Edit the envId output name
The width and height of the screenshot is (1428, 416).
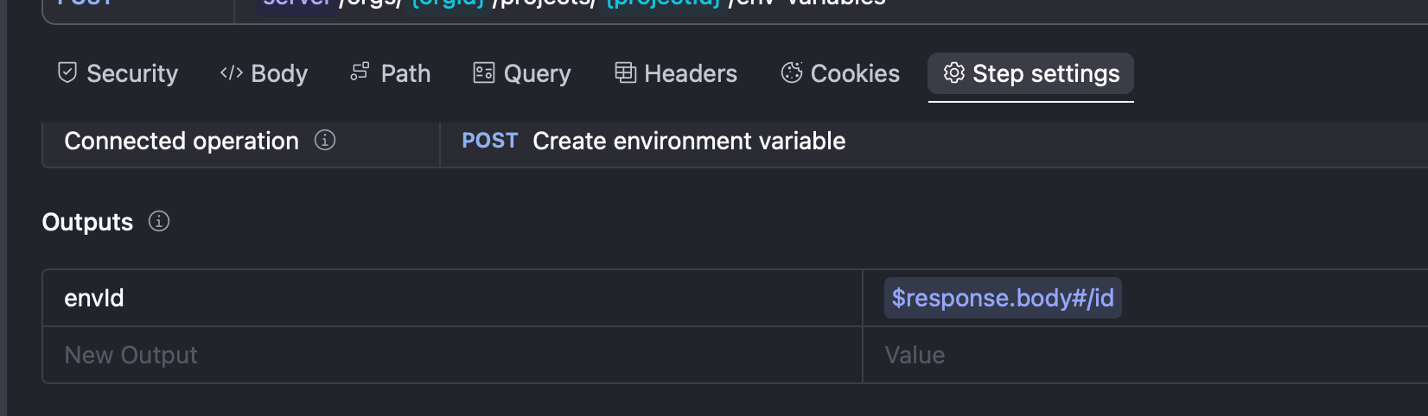[x=94, y=298]
